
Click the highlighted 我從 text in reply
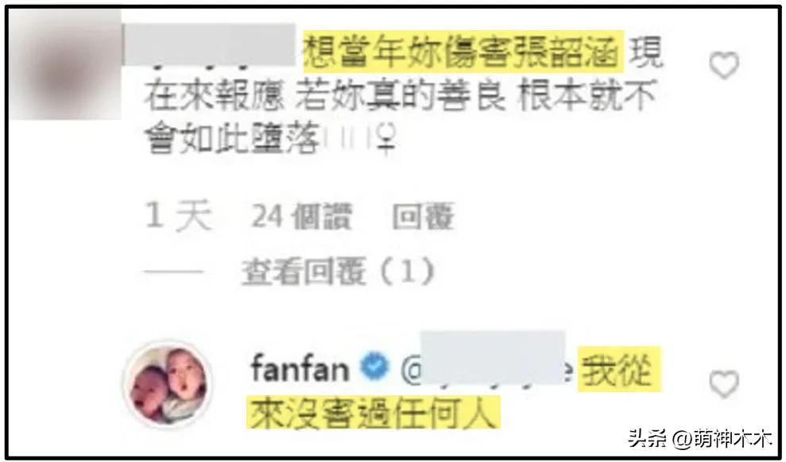pyautogui.click(x=620, y=370)
